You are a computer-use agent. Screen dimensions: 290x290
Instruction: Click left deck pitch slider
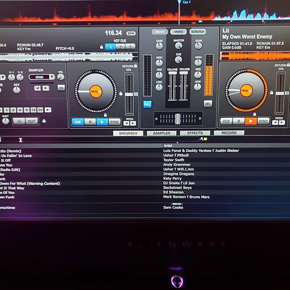(x=129, y=94)
